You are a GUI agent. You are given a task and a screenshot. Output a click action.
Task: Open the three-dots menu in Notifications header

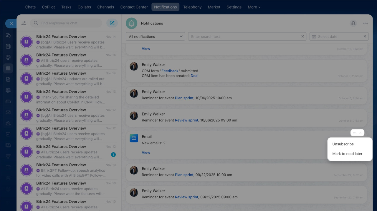point(365,24)
